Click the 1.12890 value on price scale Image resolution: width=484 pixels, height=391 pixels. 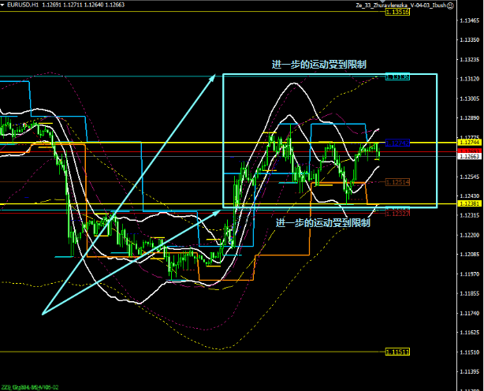(x=468, y=118)
